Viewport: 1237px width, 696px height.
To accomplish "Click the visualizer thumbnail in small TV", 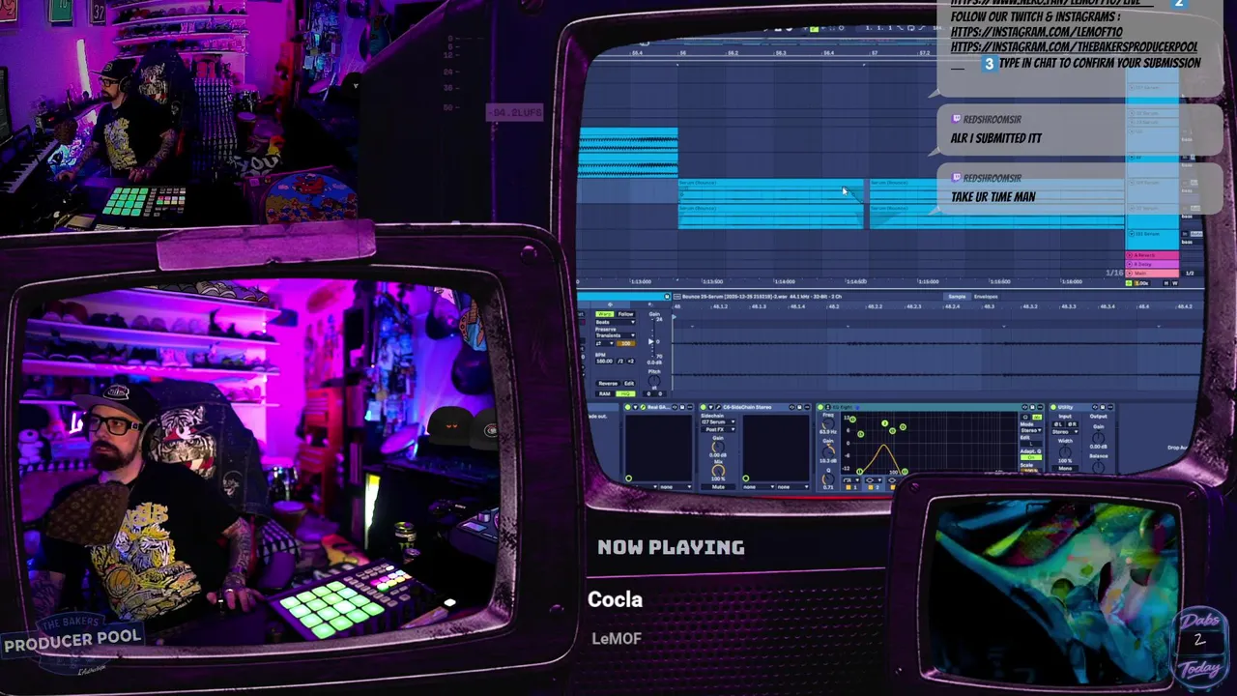I will coord(1056,591).
